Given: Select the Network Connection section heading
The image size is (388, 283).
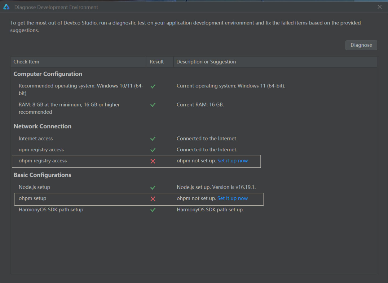Looking at the screenshot, I should click(x=43, y=126).
